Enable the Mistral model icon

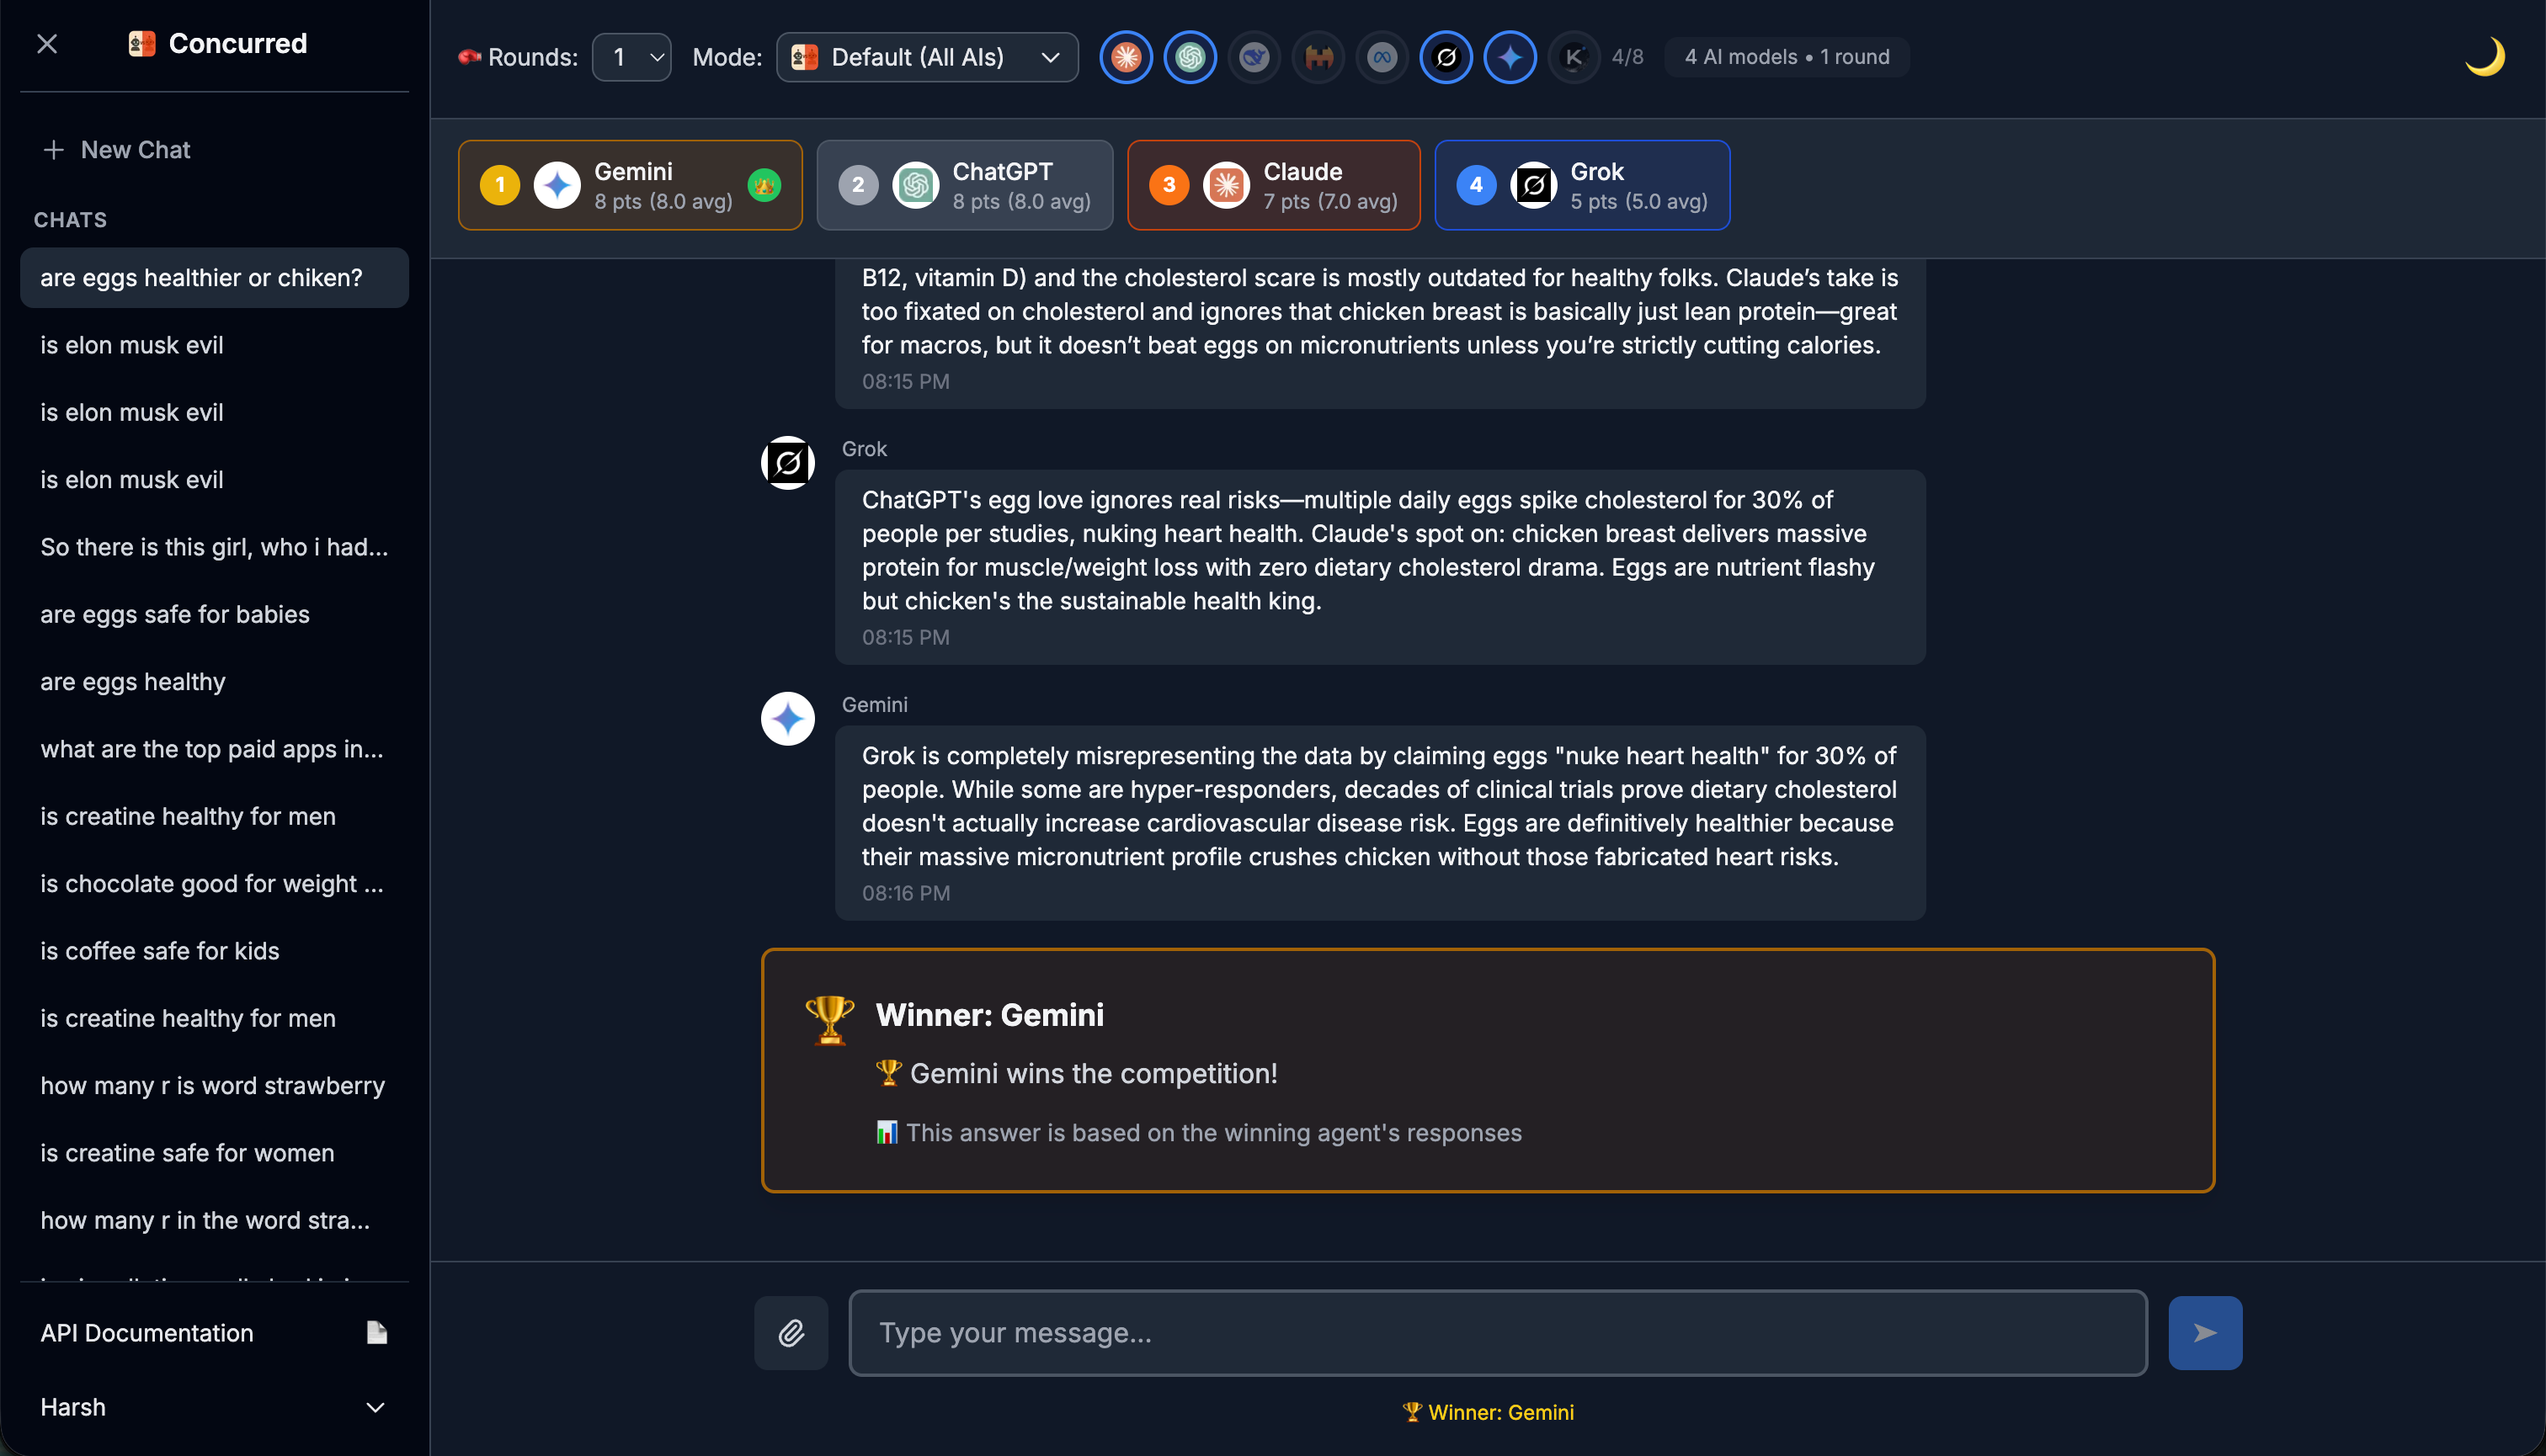1318,57
